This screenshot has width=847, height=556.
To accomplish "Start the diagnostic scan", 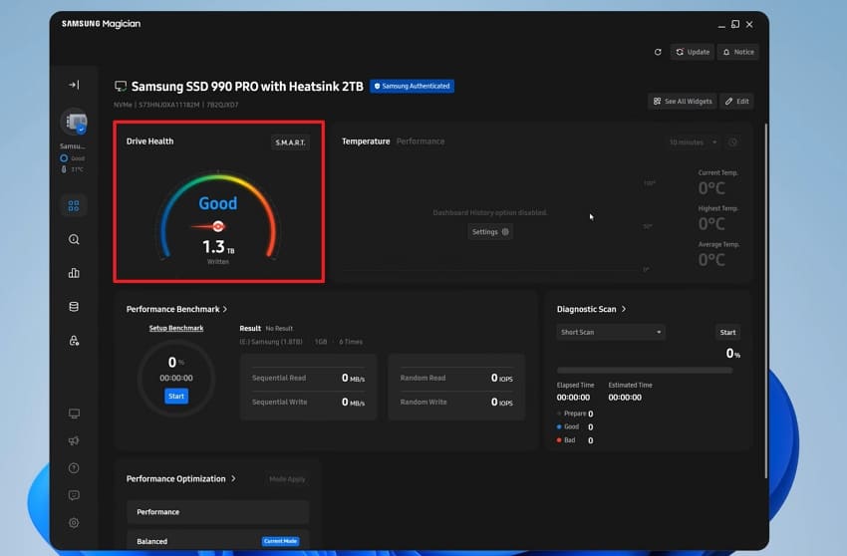I will [x=727, y=332].
